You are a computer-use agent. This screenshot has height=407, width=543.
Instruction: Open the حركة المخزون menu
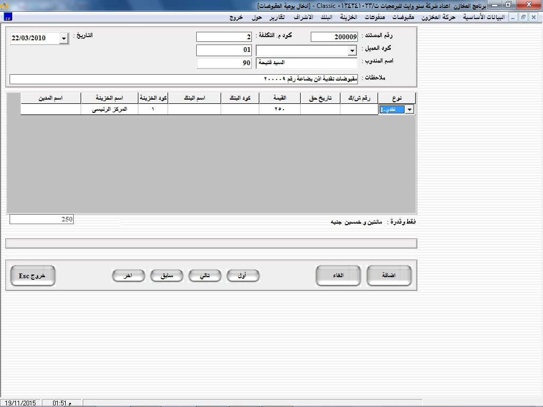439,17
